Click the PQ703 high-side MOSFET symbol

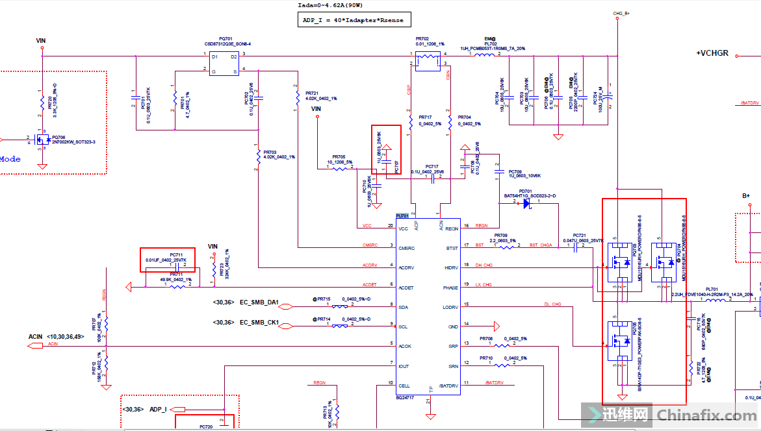619,265
